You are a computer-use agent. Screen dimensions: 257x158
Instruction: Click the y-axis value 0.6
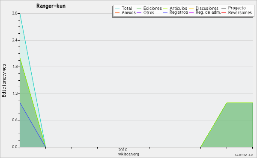15,120
